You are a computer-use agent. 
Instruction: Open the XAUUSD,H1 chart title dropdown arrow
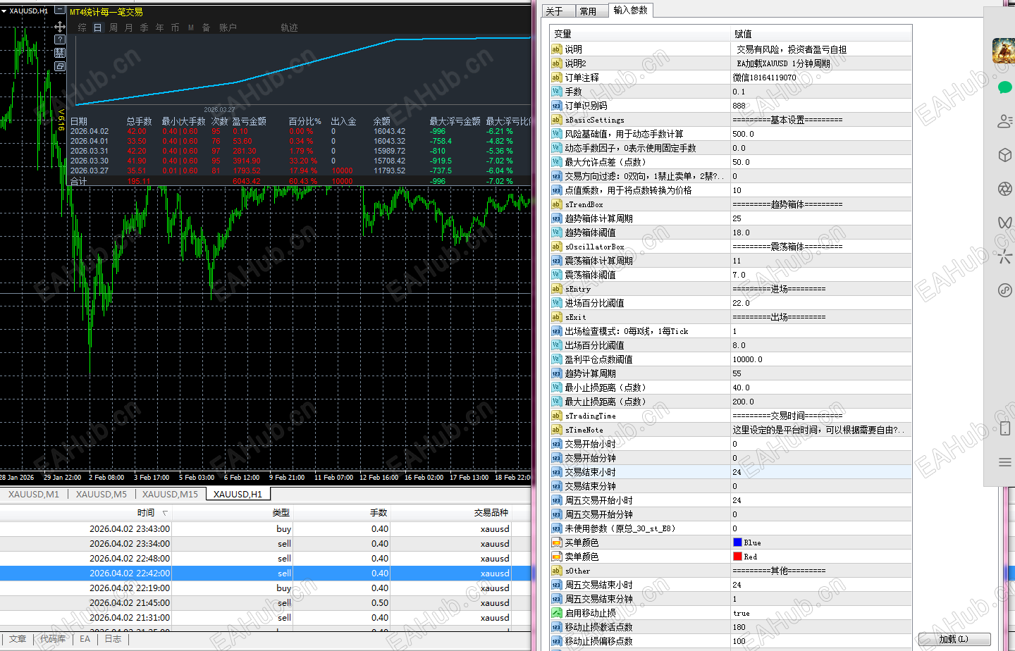(x=4, y=11)
